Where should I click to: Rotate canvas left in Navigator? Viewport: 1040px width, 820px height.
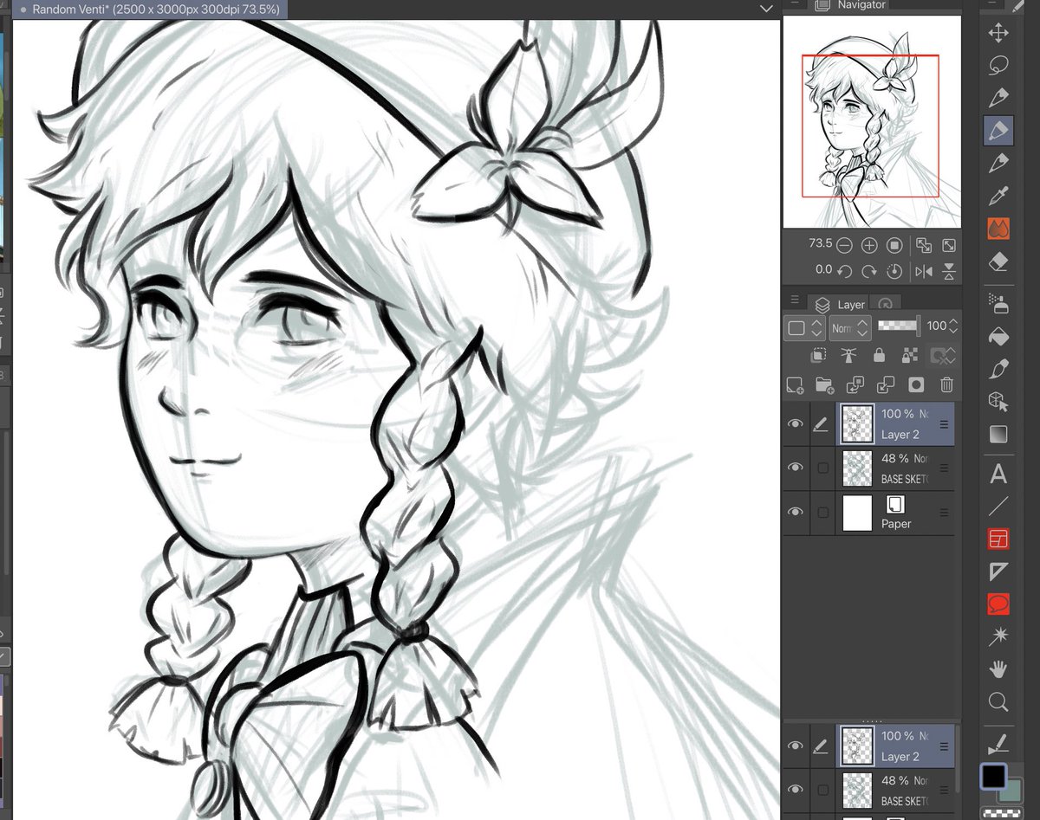pyautogui.click(x=843, y=271)
